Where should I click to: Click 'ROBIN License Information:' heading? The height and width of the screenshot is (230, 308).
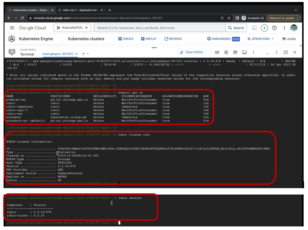click(29, 142)
